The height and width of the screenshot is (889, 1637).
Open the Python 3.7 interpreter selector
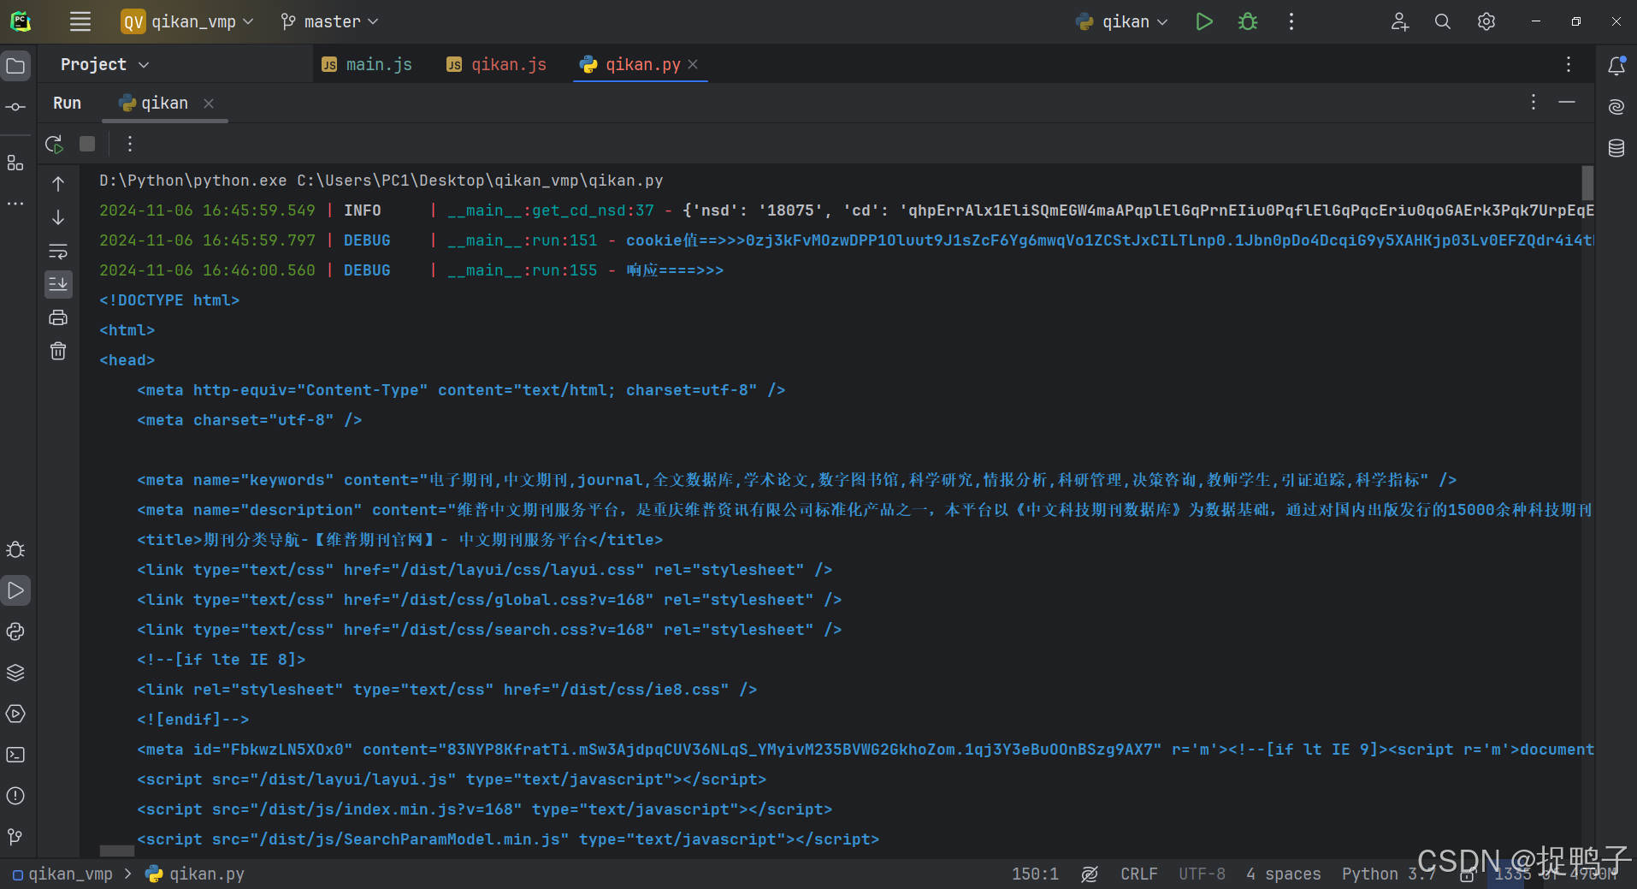[x=1388, y=874]
